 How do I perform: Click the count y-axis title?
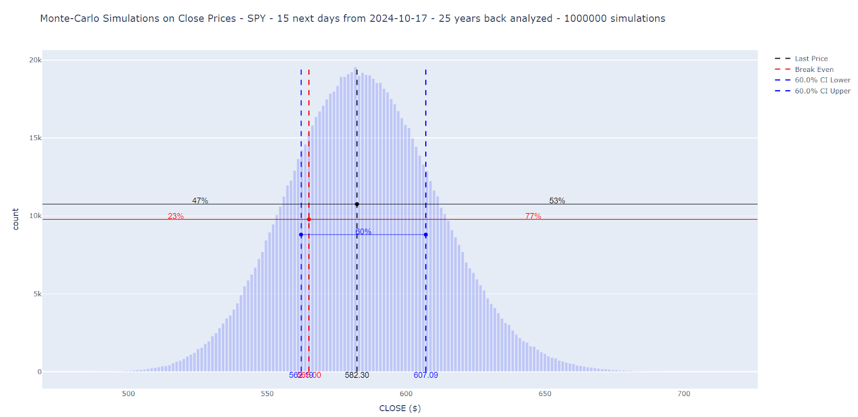tap(16, 219)
